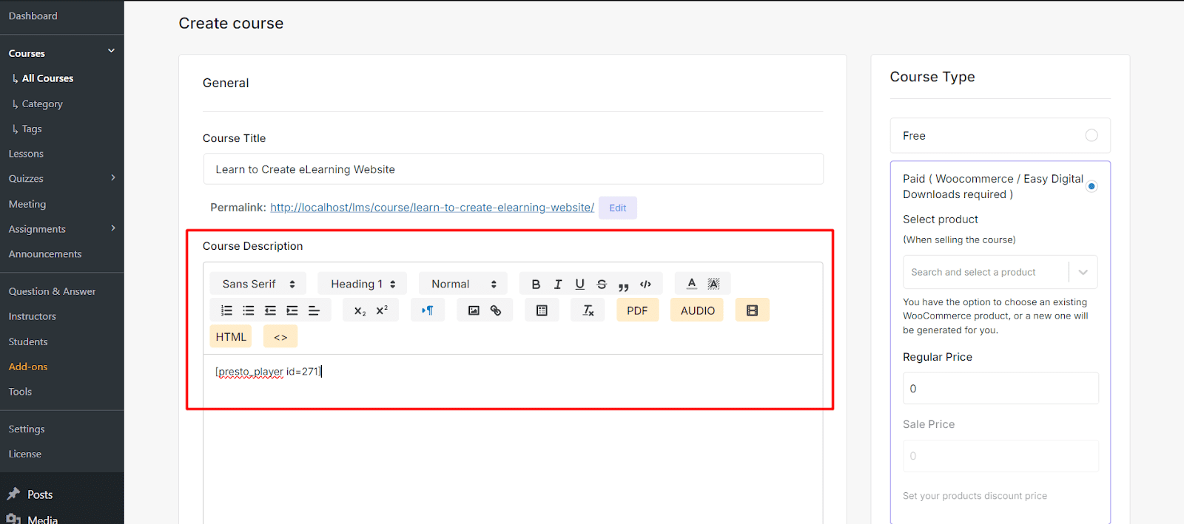Click the Edit permalink button

pyautogui.click(x=617, y=208)
